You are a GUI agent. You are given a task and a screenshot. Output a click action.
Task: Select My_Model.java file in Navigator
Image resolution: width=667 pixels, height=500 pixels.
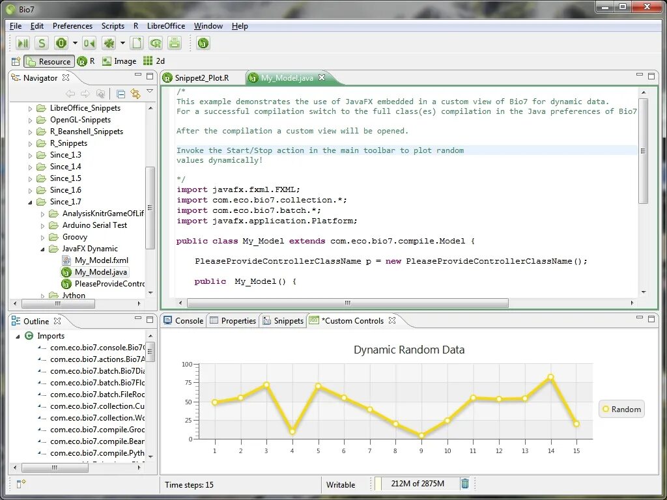click(x=101, y=272)
